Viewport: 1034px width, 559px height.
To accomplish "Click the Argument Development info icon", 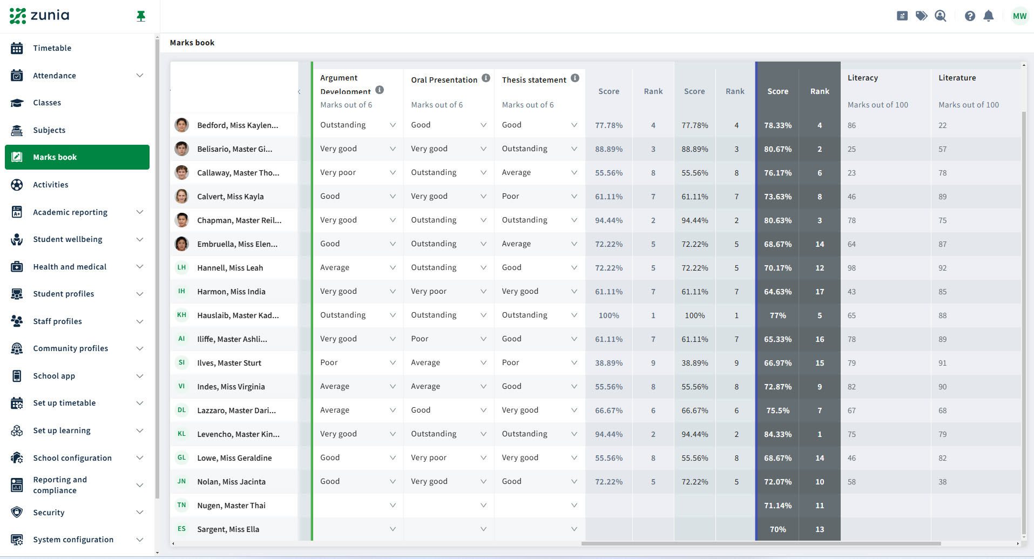I will click(x=380, y=90).
